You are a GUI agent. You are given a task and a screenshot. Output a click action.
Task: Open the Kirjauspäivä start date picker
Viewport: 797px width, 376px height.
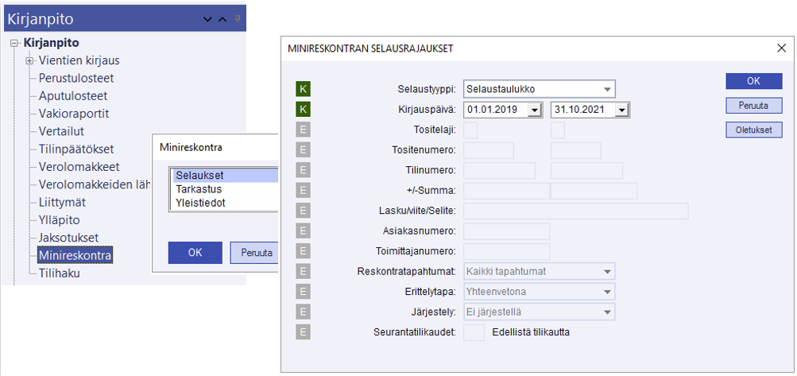534,110
